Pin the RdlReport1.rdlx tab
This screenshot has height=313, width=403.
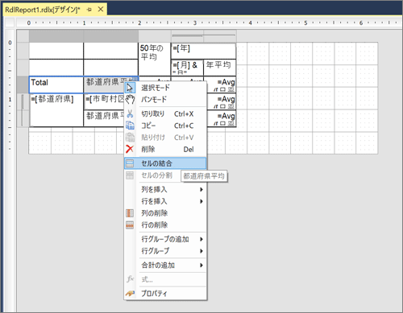click(x=89, y=10)
